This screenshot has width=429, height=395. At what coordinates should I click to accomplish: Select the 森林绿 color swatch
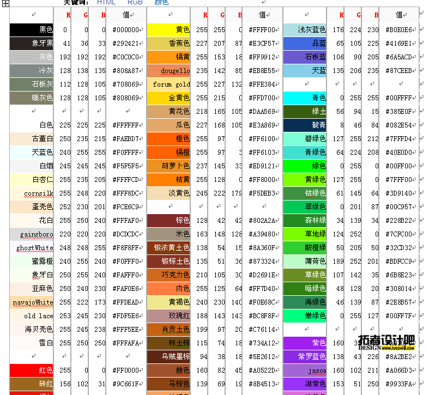tap(305, 221)
